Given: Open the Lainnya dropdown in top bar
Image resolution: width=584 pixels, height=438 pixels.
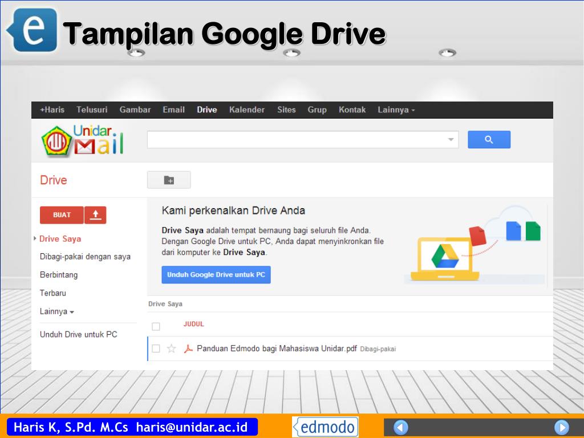Looking at the screenshot, I should pos(396,110).
